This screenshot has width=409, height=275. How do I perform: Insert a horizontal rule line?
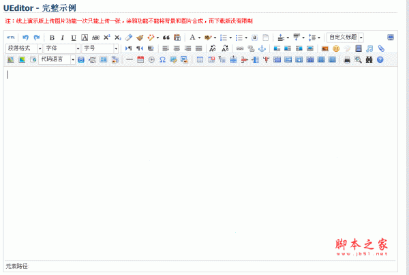point(130,60)
